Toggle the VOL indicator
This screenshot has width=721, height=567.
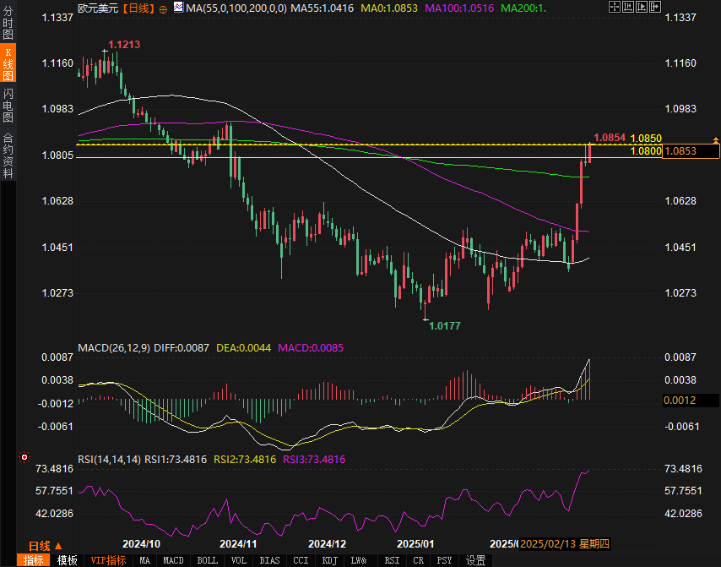point(239,560)
